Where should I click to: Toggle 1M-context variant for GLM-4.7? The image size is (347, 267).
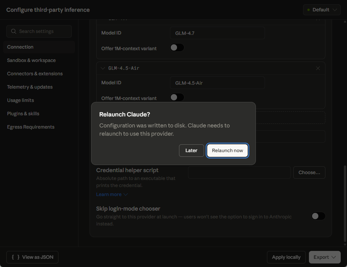click(177, 47)
